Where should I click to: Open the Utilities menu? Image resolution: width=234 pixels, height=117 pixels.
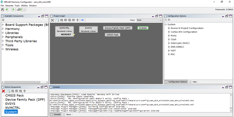[24, 6]
